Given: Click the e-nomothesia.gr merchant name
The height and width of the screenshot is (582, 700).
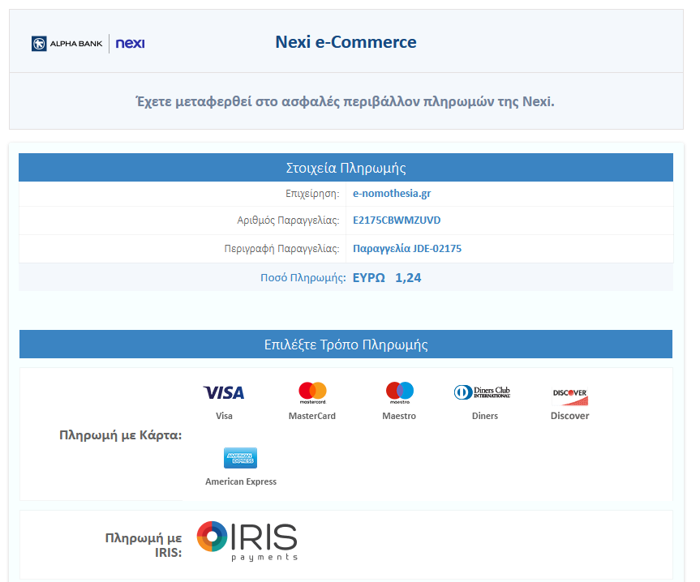Looking at the screenshot, I should tap(392, 194).
